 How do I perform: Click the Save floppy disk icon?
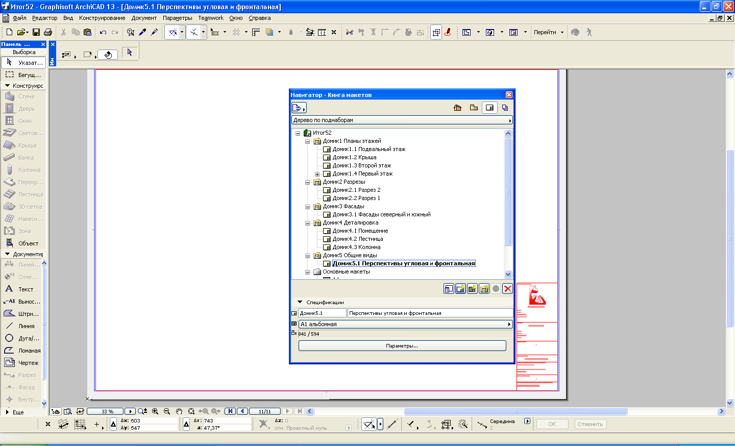point(36,32)
